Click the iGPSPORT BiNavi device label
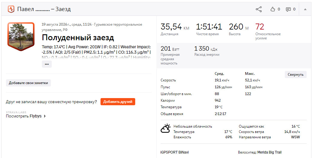Screen dimensions: 312x158 [x=174, y=152]
